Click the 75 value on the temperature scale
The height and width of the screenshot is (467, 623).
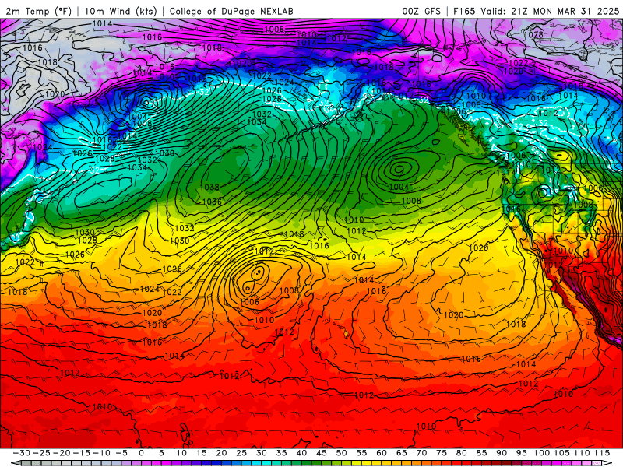pos(442,453)
